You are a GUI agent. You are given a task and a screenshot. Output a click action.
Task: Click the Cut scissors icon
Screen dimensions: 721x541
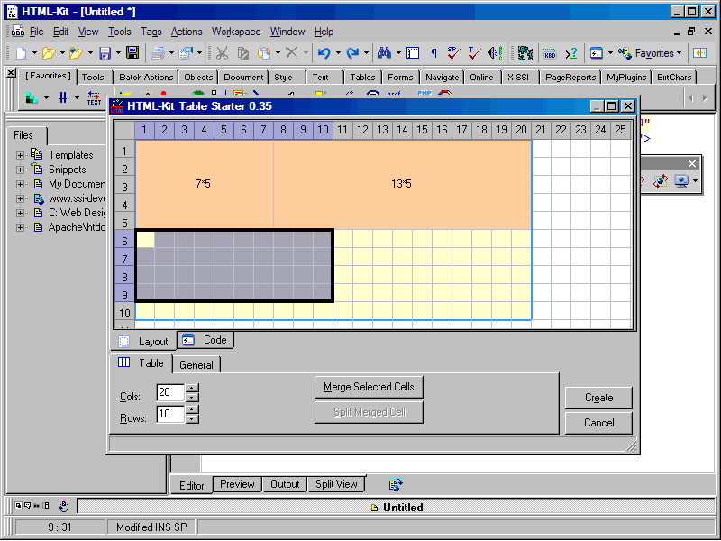(x=222, y=53)
